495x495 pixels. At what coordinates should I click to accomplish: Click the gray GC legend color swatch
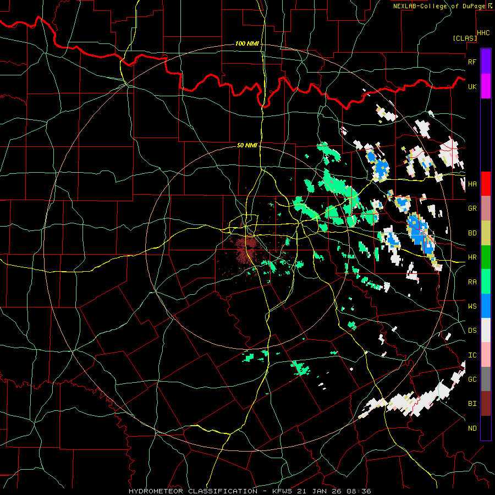[486, 379]
